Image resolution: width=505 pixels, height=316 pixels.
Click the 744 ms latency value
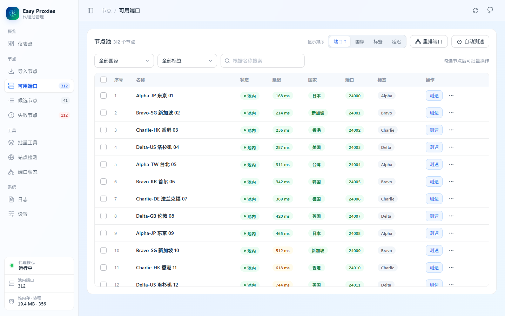pyautogui.click(x=283, y=285)
